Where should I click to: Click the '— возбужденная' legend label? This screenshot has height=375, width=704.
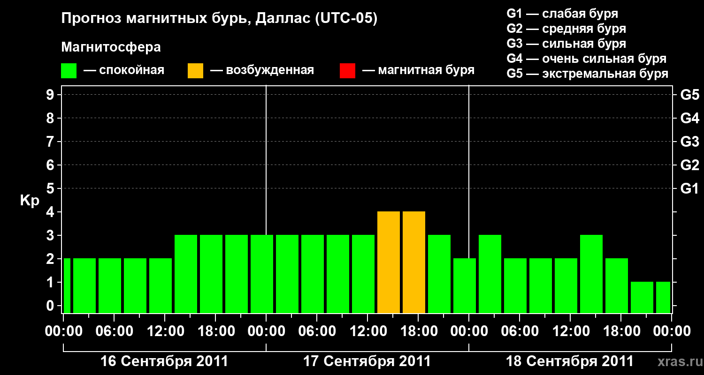[x=262, y=70]
